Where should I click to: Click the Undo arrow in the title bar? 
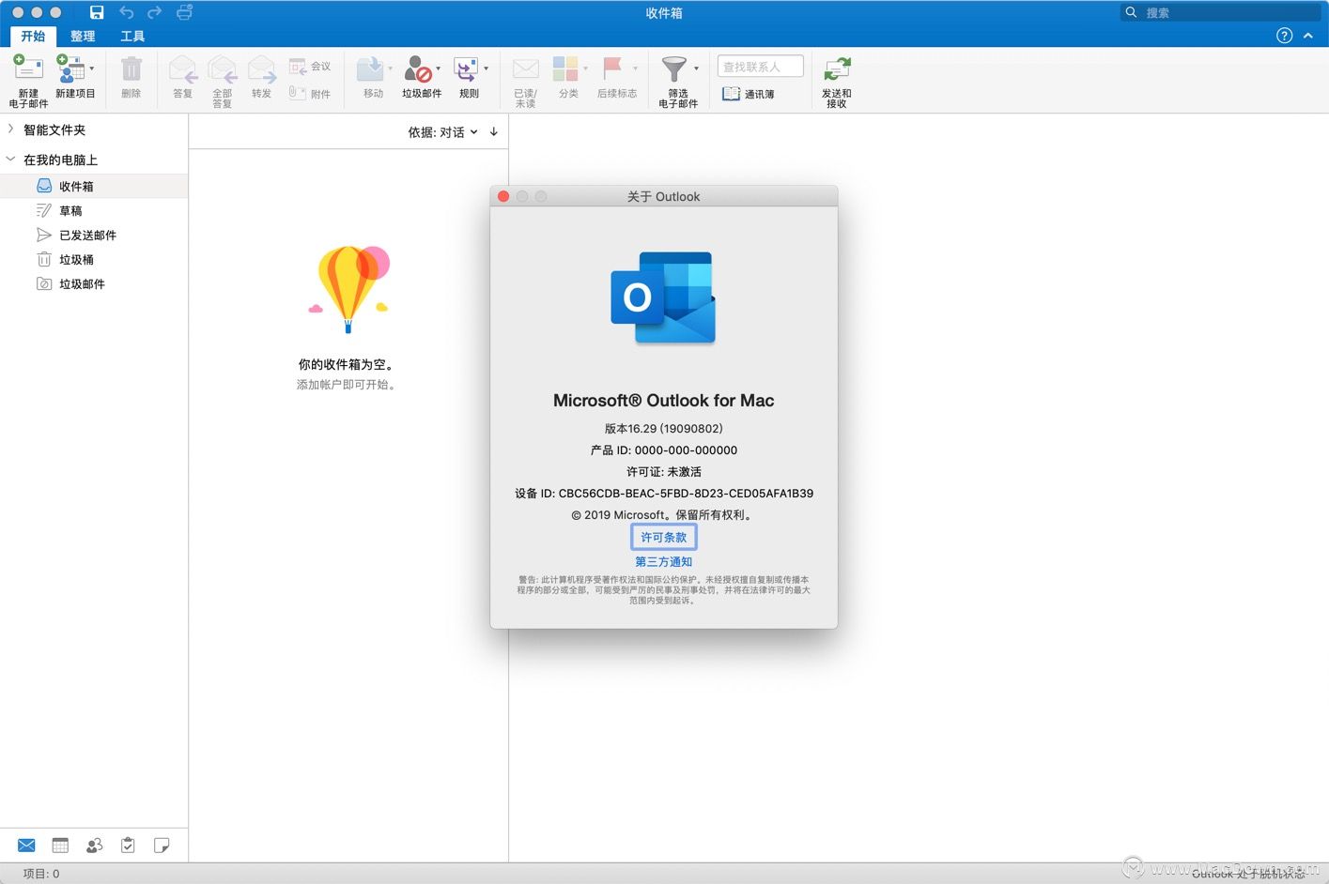point(126,12)
